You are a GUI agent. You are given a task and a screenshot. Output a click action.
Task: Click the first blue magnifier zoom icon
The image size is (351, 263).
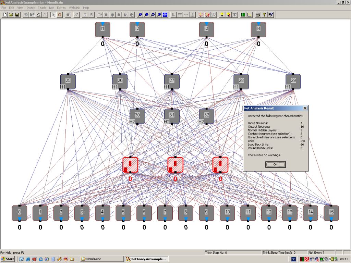pyautogui.click(x=140, y=15)
